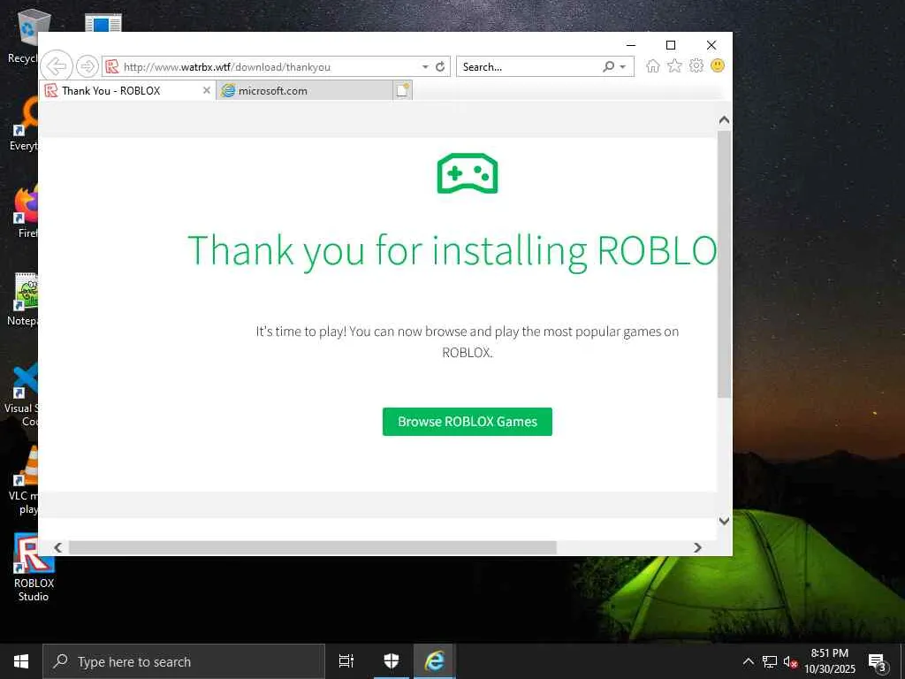Screen dimensions: 905x679
Task: Click the horizontal scrollbar left arrow
Action: tap(57, 547)
